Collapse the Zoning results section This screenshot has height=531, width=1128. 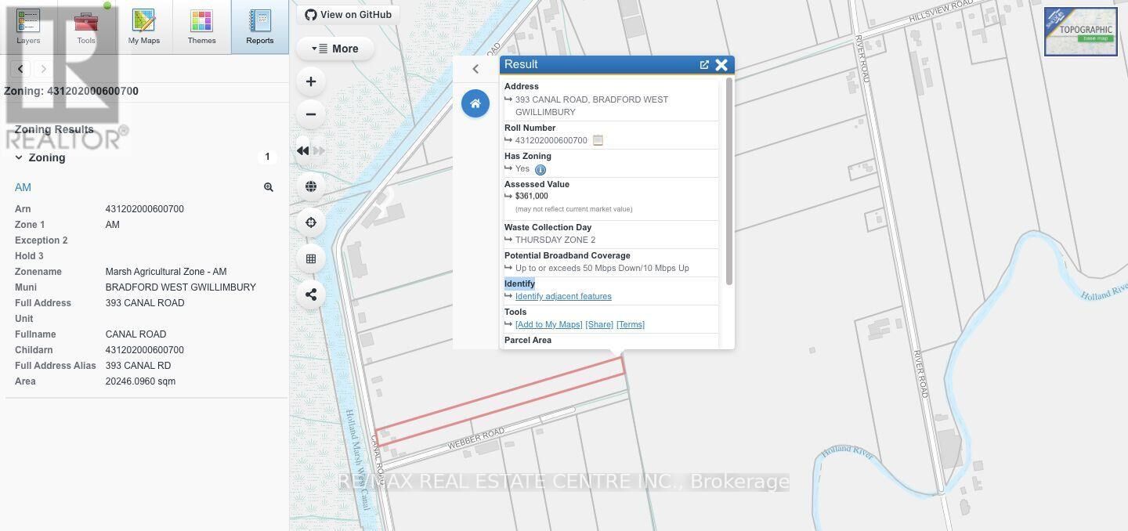(x=20, y=157)
